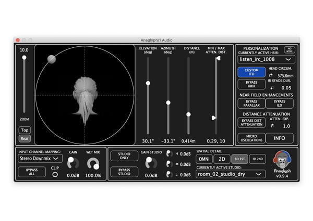The image size is (313, 221).
Task: Click the azimuth value -33.1°
Action: click(168, 141)
